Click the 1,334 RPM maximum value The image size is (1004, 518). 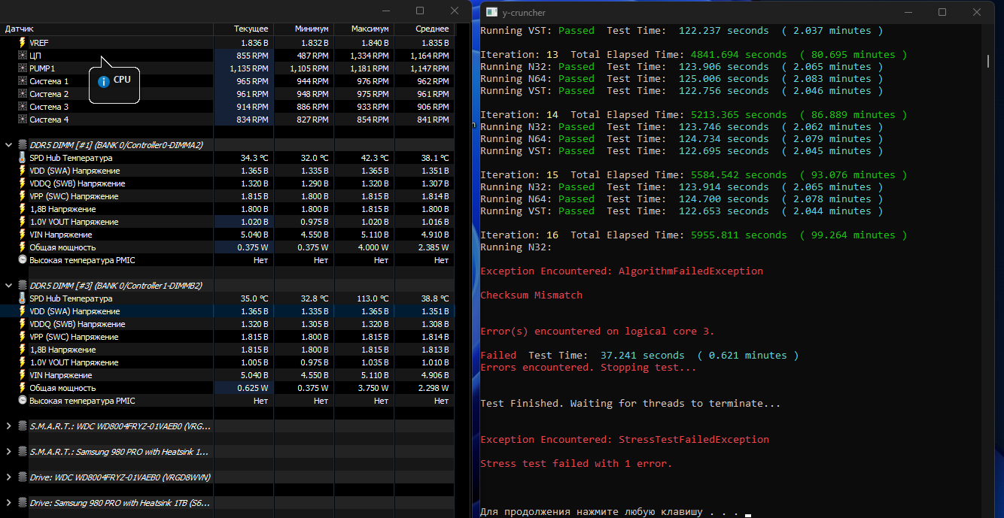pos(369,56)
